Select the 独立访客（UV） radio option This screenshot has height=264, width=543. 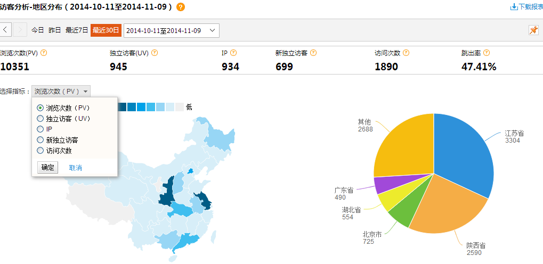coord(40,119)
